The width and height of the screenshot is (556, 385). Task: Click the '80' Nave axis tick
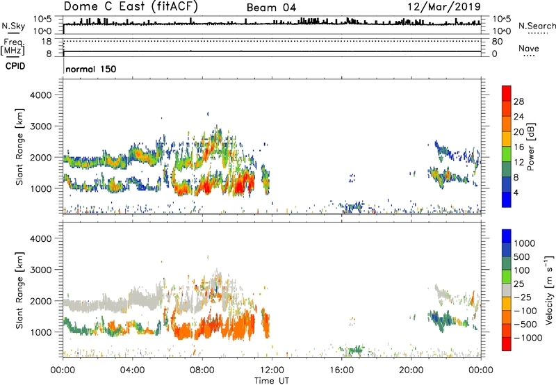tap(497, 42)
